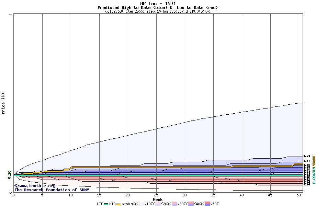Click the 'hurst:0.57' parameter text

pos(173,11)
